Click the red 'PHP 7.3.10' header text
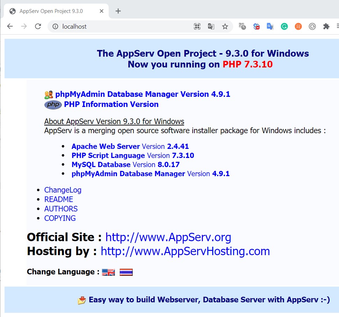Screen dimensions: 339x317 [248, 64]
